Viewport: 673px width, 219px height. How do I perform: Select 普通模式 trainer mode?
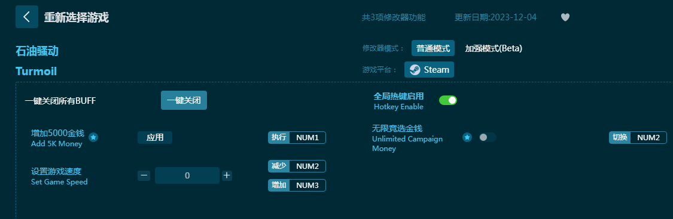pos(433,48)
